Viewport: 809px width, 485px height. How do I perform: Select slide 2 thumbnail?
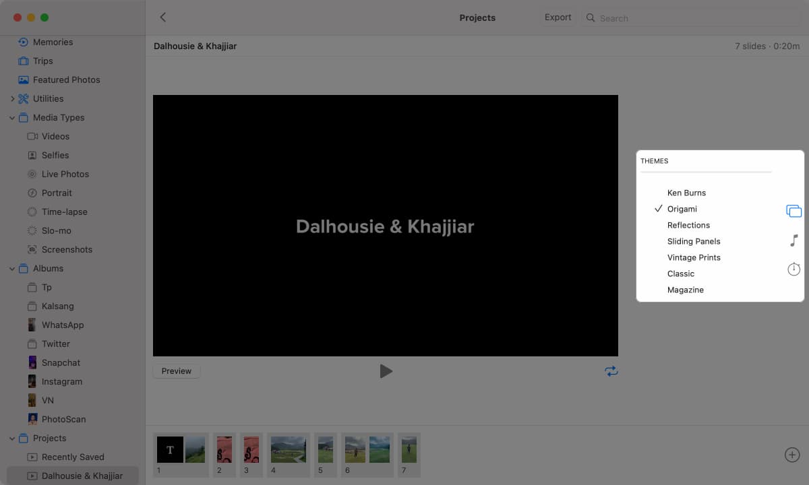224,449
